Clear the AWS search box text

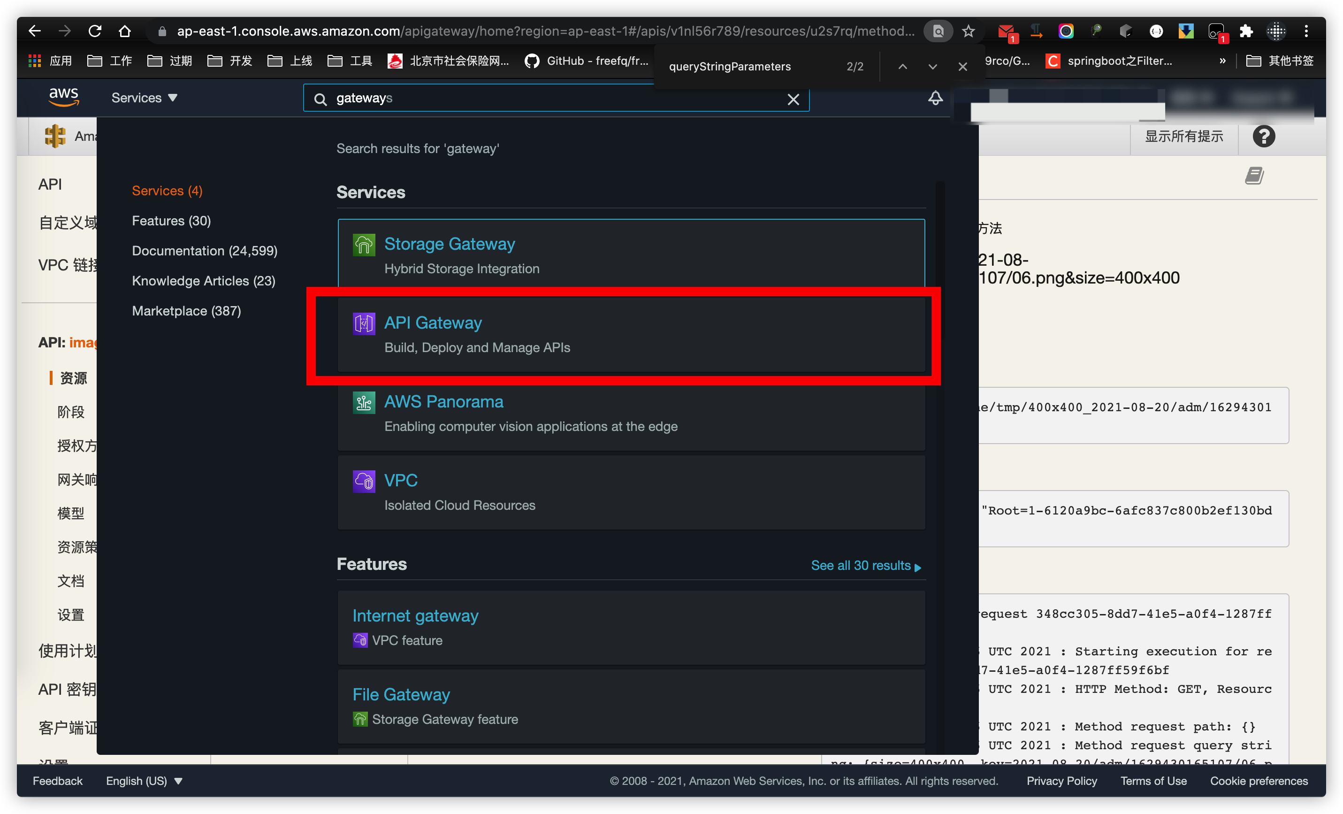793,99
